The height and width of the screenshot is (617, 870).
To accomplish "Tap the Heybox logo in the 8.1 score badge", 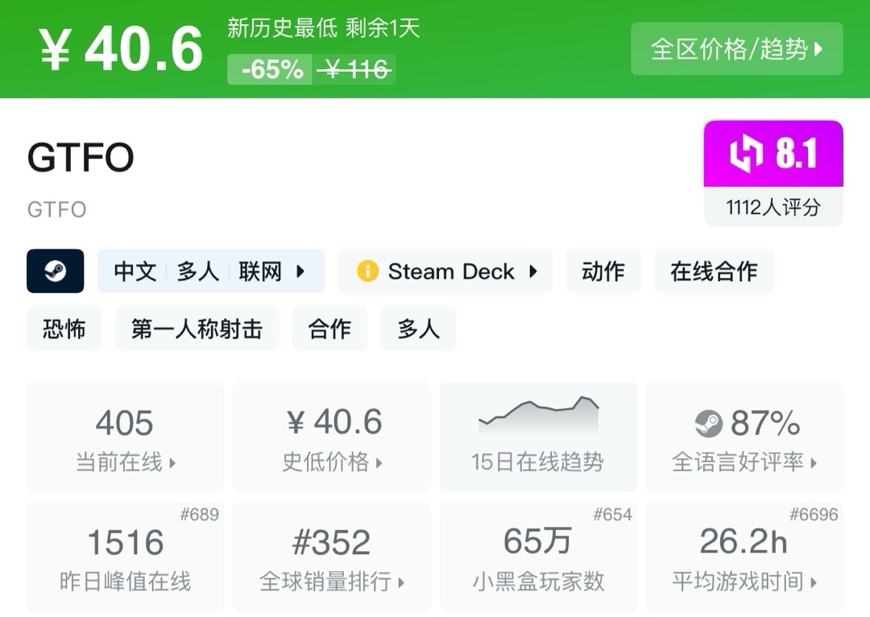I will point(746,154).
